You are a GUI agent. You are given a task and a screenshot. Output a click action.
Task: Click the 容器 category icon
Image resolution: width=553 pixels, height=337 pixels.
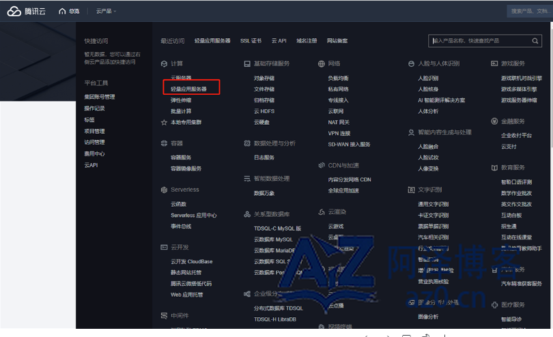[x=164, y=143]
